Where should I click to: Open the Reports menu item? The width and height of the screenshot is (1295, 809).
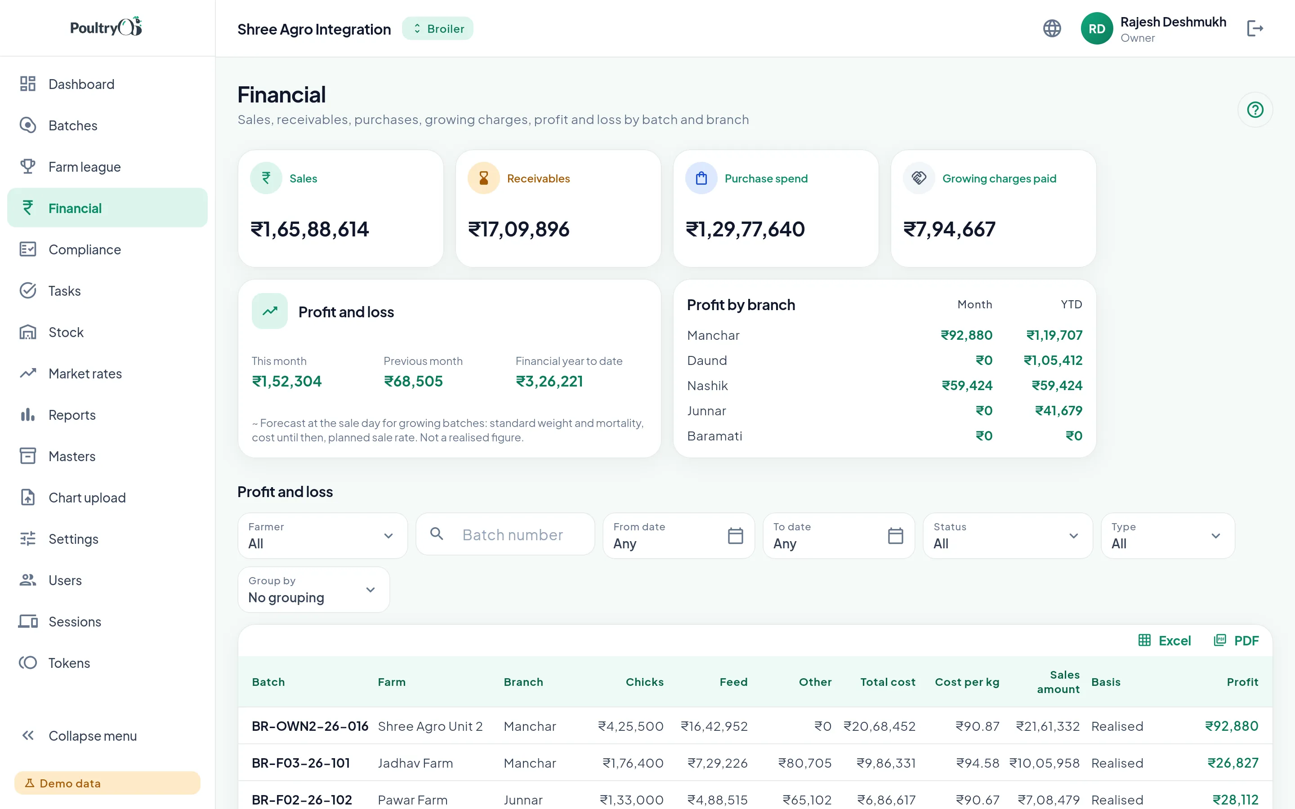coord(107,415)
